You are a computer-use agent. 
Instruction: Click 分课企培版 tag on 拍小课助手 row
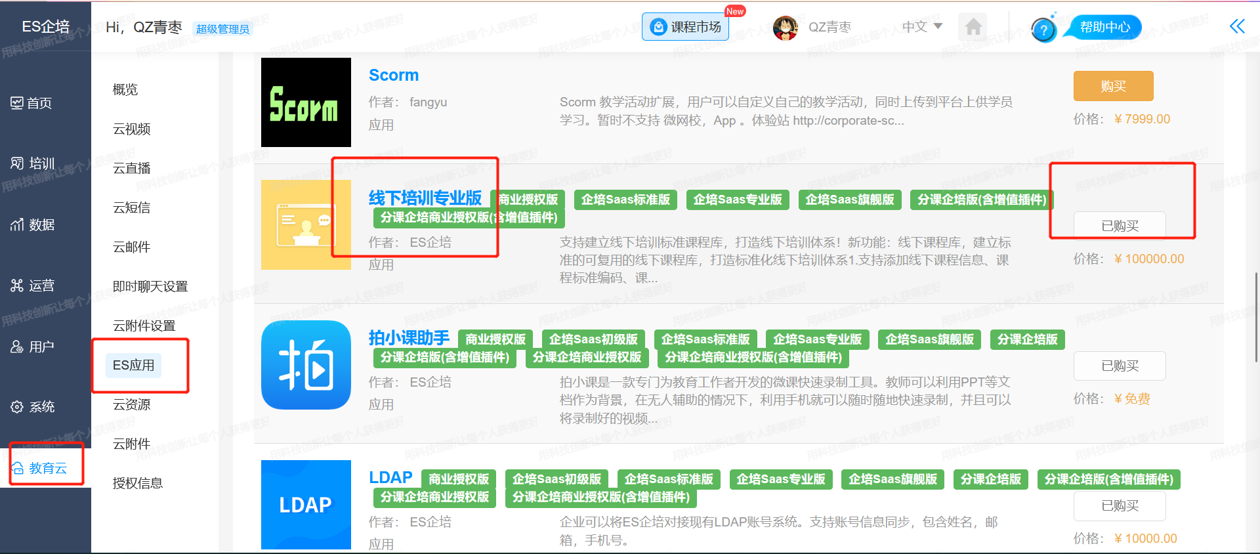coord(1028,339)
